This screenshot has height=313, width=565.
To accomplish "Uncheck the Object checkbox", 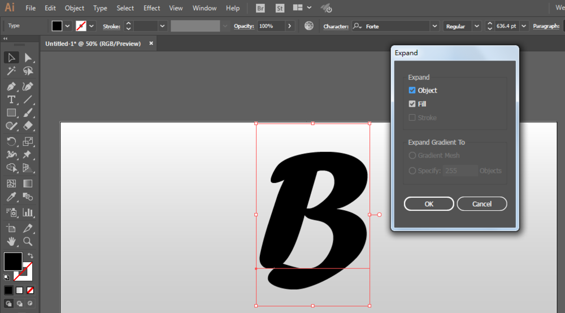I will [412, 90].
